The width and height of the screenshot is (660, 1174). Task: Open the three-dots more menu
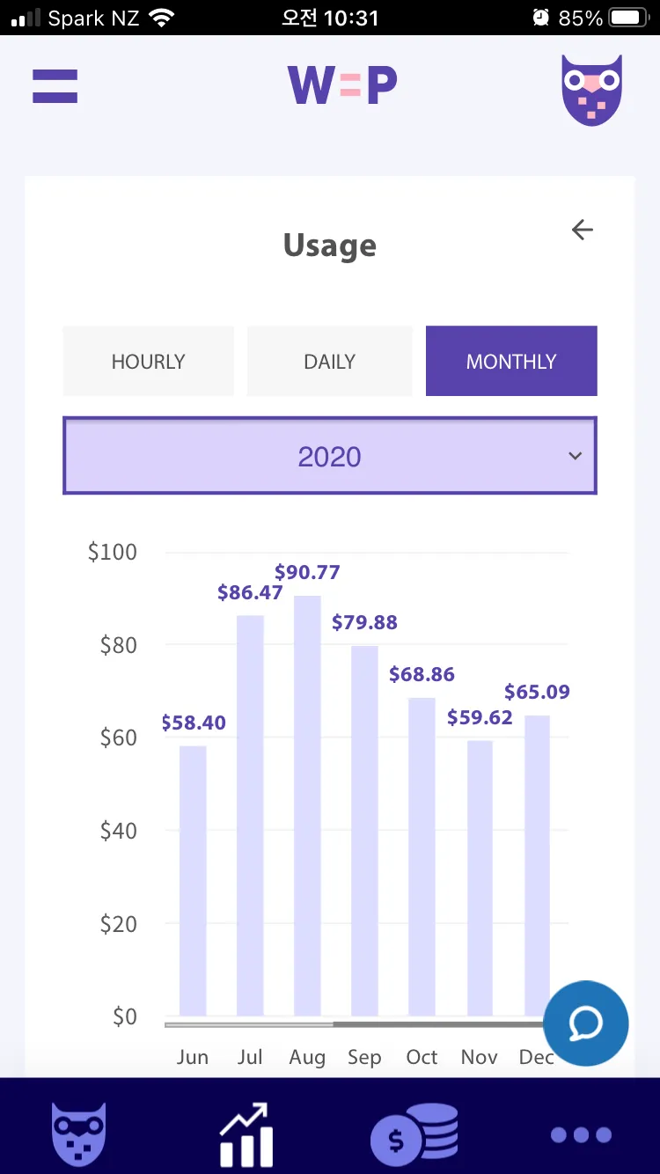point(581,1134)
